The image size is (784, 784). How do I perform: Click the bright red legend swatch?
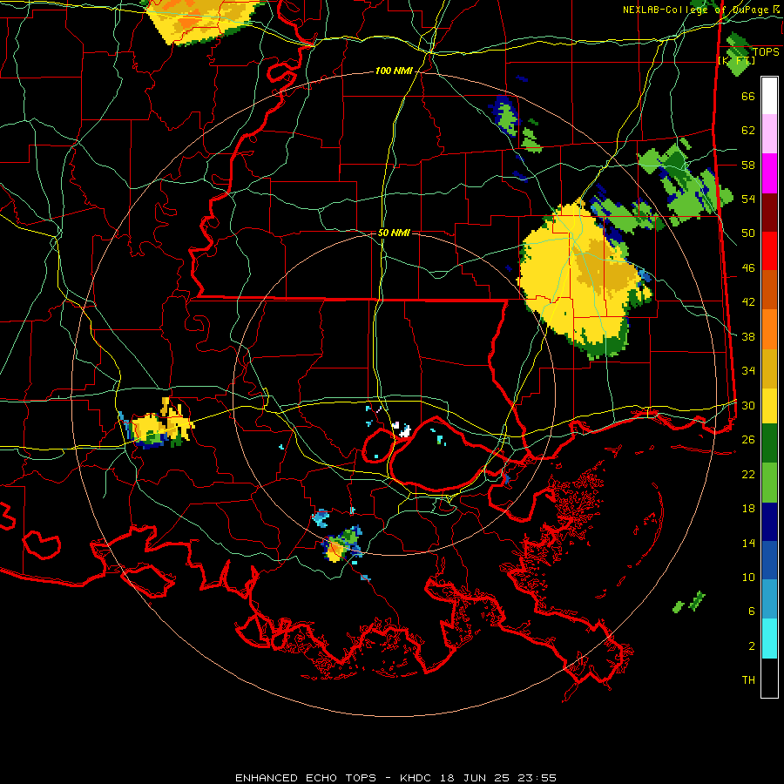(x=769, y=251)
